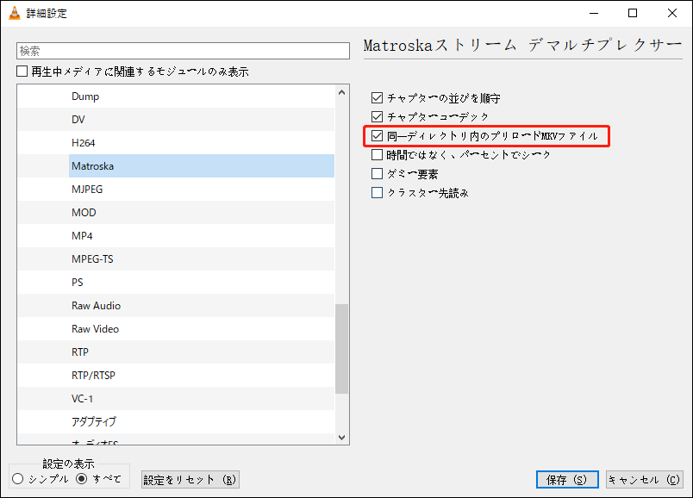Screen dimensions: 693x498
Task: Select MOD entry
Action: tap(176, 213)
